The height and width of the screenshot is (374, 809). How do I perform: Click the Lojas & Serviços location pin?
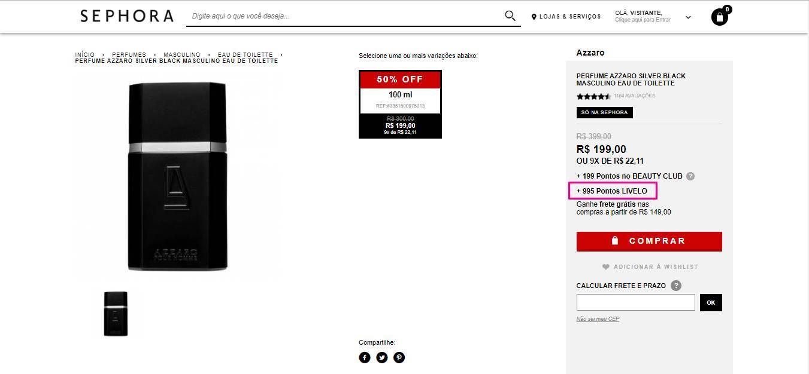[534, 17]
